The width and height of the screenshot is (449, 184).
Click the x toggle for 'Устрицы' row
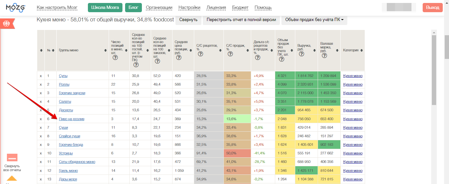[41, 153]
